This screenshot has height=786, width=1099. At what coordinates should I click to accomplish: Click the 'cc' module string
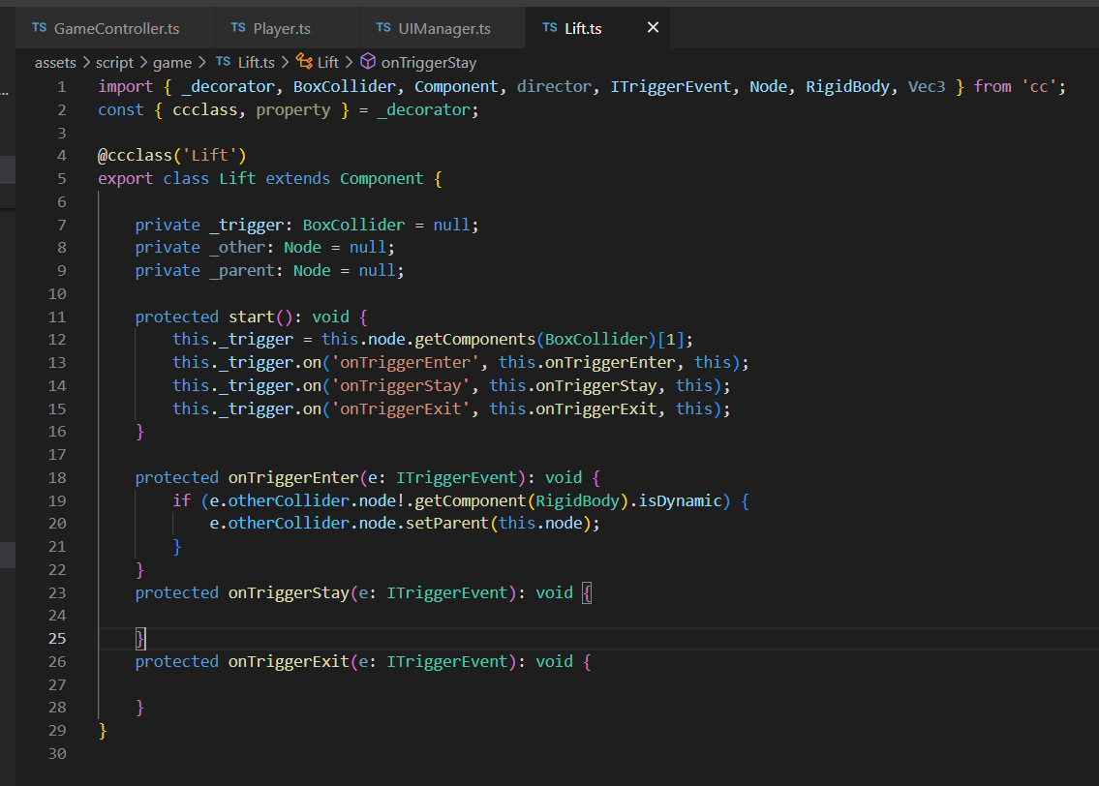(x=1039, y=86)
